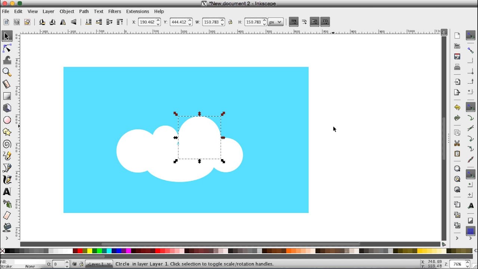Select the Text tool
The image size is (478, 269).
coord(7,192)
